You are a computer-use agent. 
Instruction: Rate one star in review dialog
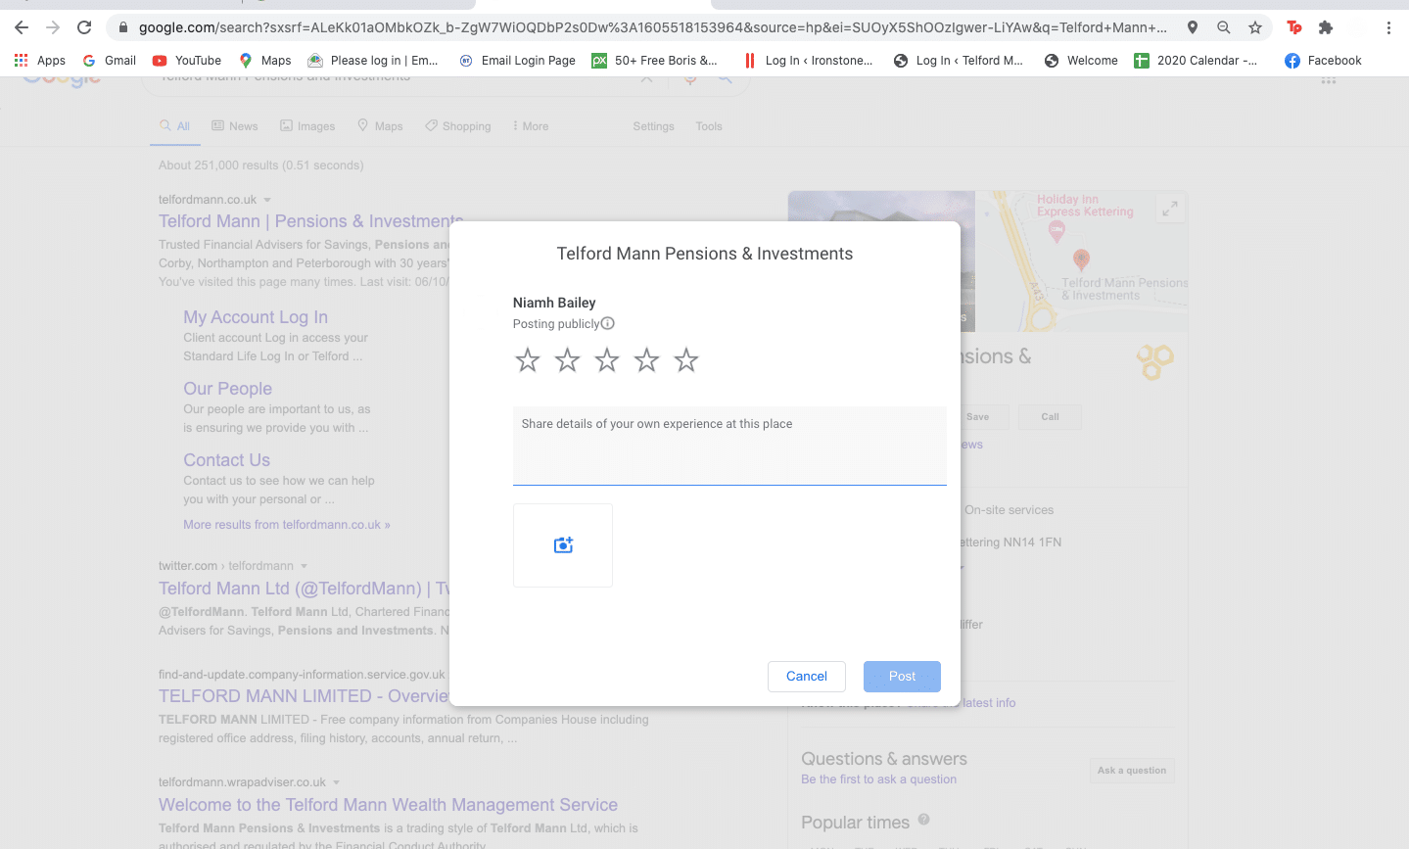click(528, 360)
